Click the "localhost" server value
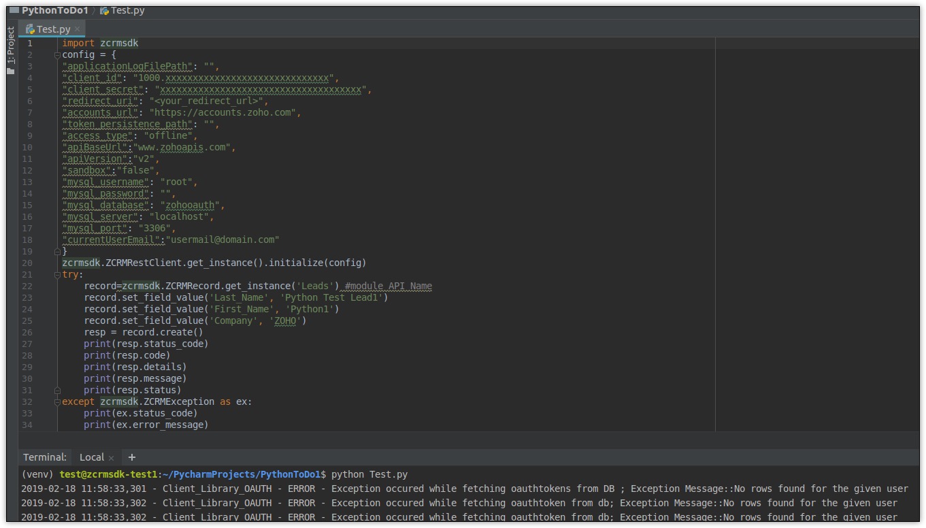This screenshot has width=926, height=528. point(179,216)
